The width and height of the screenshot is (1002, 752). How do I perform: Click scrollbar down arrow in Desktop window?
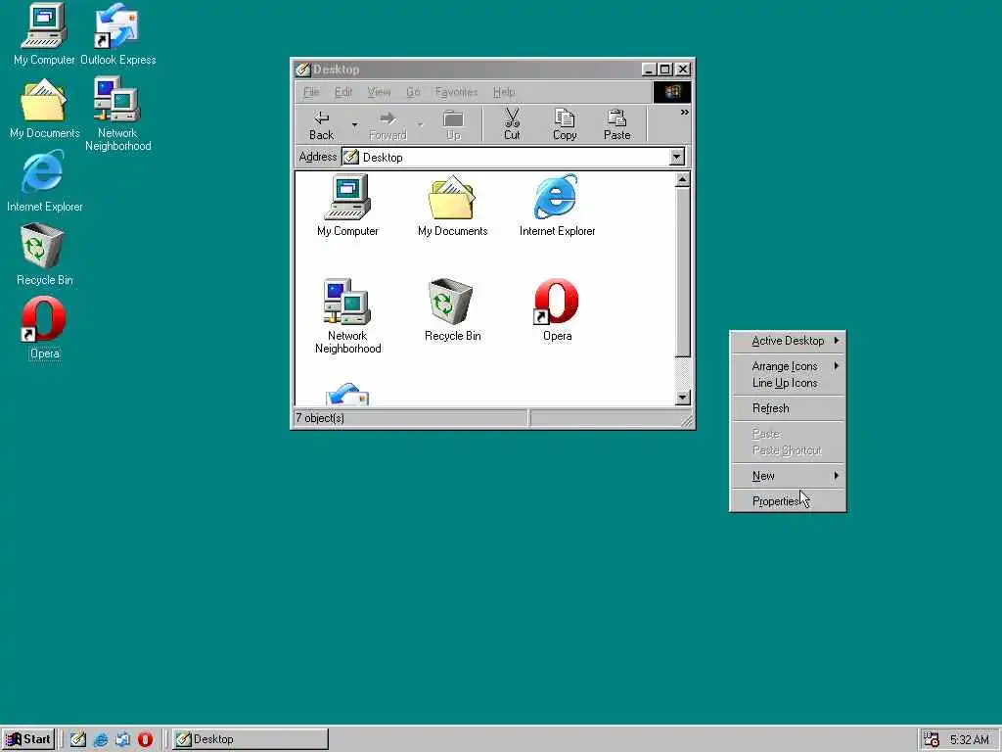682,398
